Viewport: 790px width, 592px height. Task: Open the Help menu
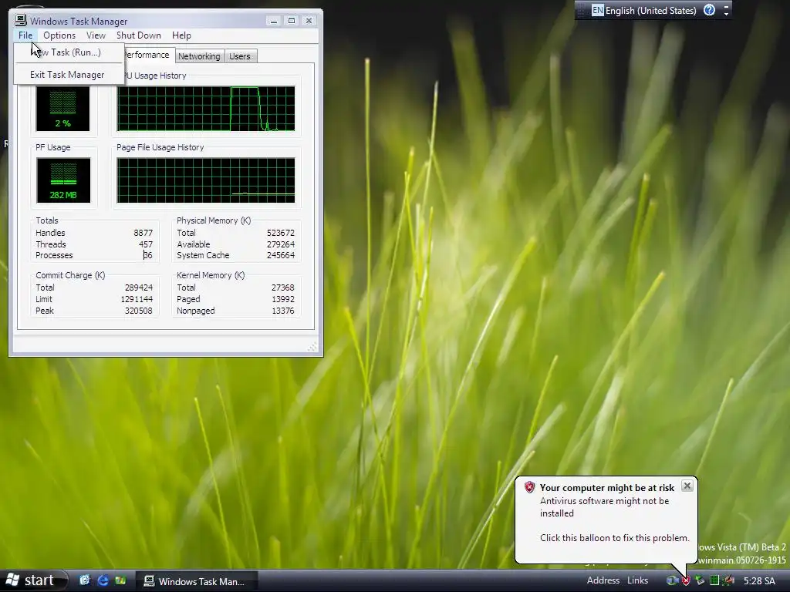click(181, 35)
